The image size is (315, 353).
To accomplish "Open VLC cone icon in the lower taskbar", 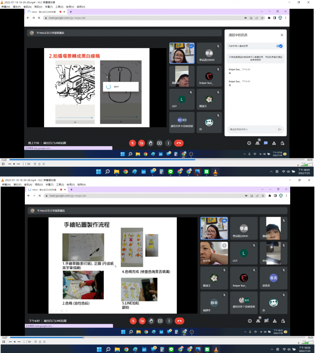I will [x=215, y=349].
